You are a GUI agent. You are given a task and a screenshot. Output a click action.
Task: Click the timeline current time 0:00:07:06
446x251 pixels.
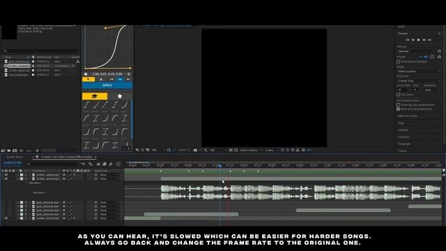tap(13, 163)
